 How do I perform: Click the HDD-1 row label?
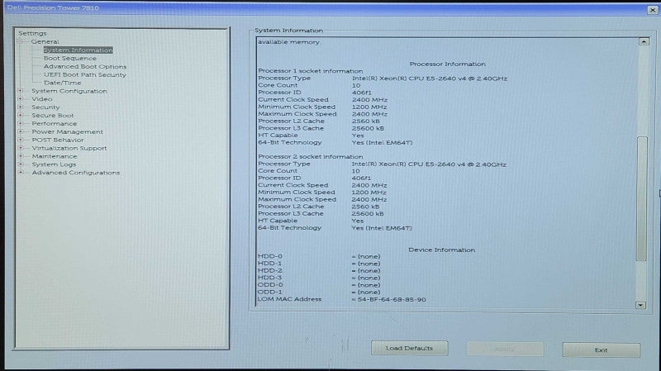[270, 263]
